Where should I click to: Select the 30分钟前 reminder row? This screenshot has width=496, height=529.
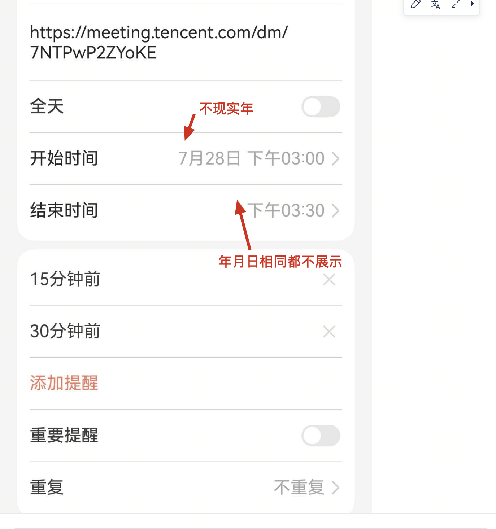click(65, 331)
